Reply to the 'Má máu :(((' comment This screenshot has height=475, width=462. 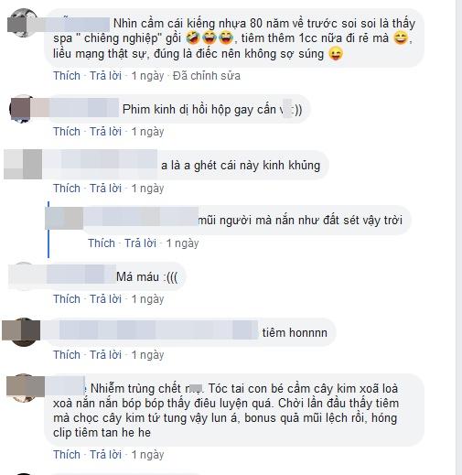coord(105,298)
